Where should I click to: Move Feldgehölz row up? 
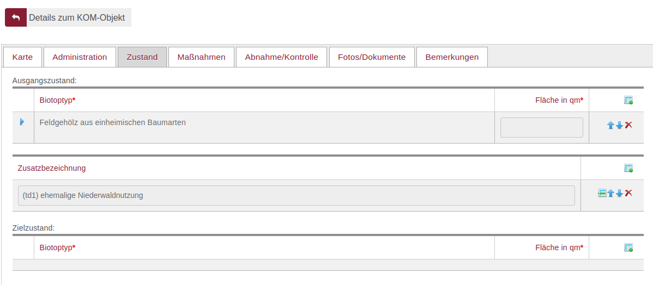coord(610,125)
